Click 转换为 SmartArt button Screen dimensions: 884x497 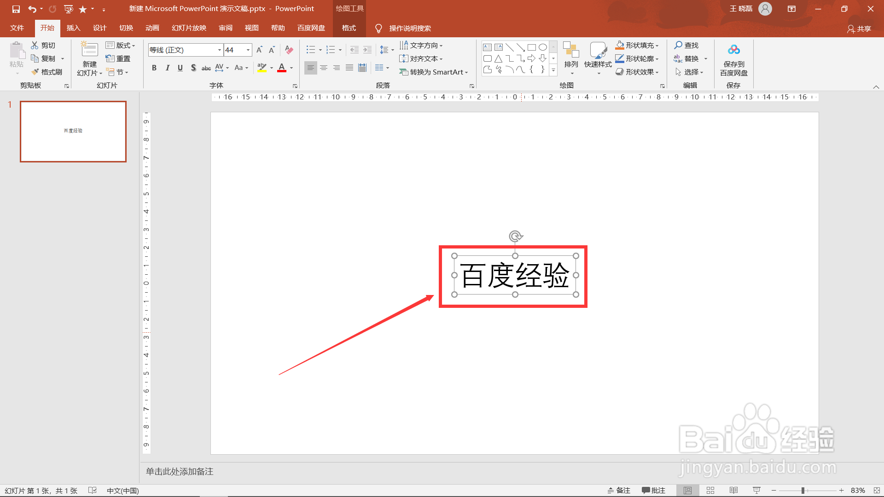[x=434, y=72]
